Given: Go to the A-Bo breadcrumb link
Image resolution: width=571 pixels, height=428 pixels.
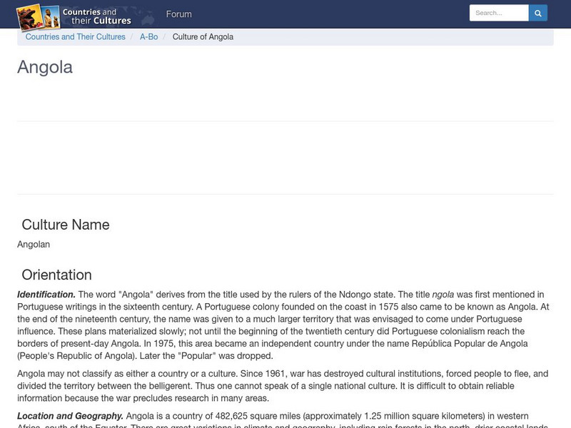Looking at the screenshot, I should coord(149,37).
